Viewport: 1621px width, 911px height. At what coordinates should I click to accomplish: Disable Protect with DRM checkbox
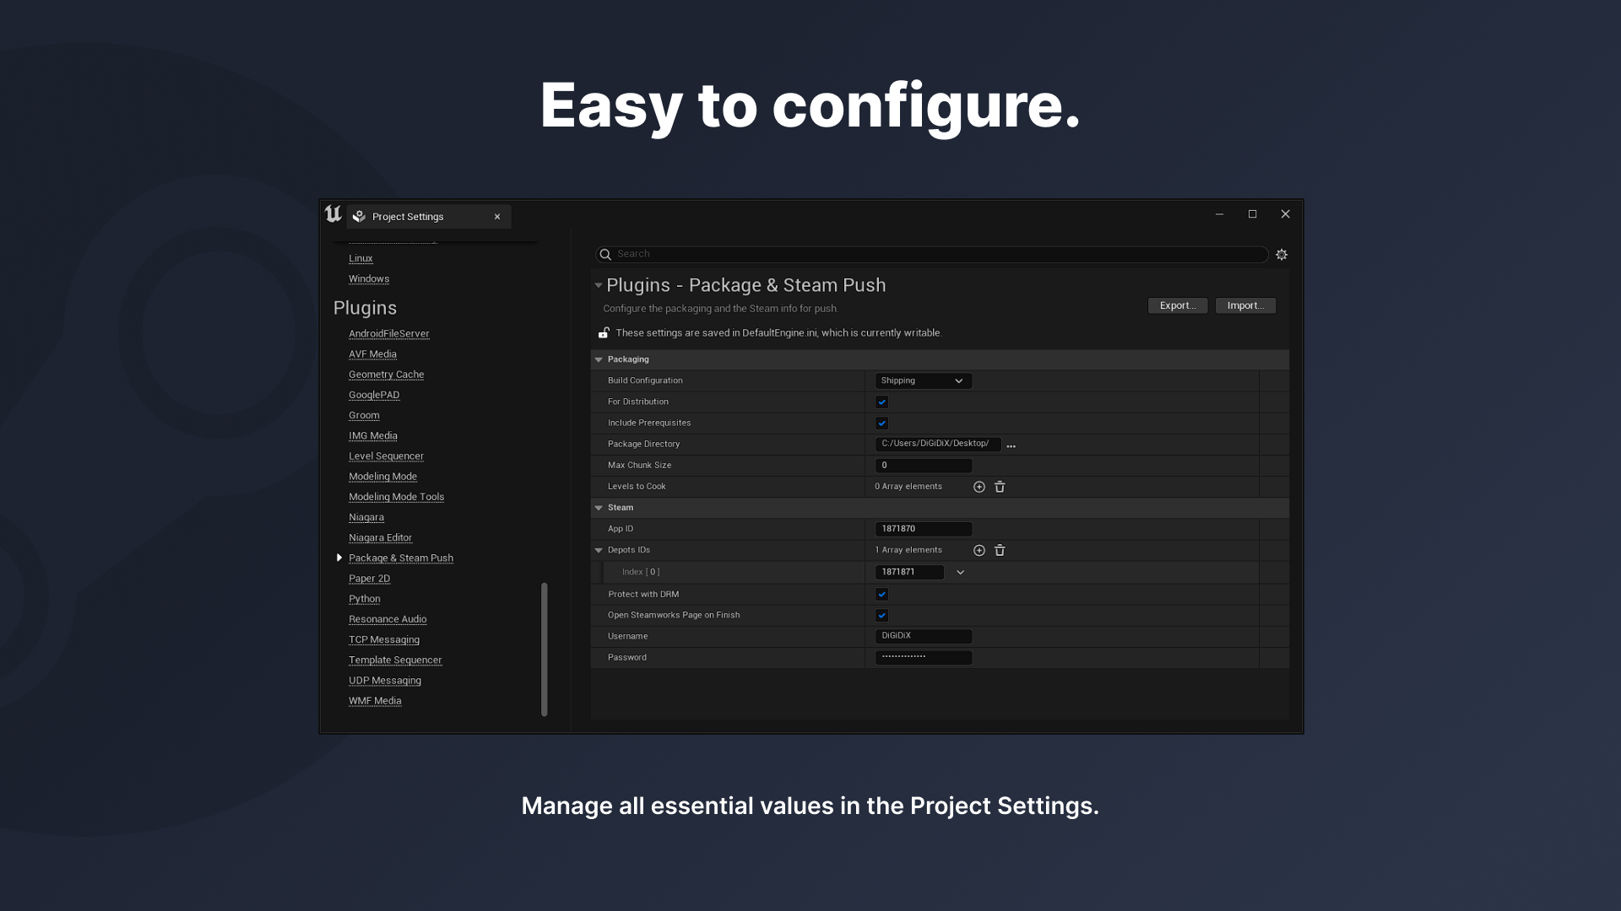click(881, 595)
